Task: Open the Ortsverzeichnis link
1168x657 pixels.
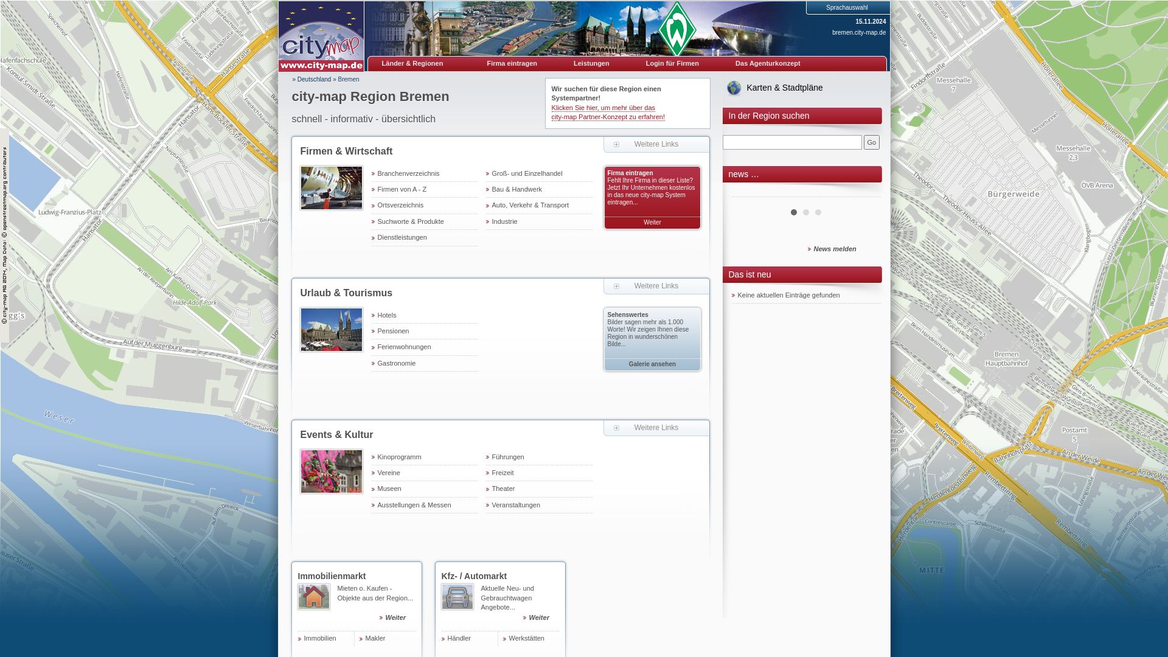Action: click(400, 205)
